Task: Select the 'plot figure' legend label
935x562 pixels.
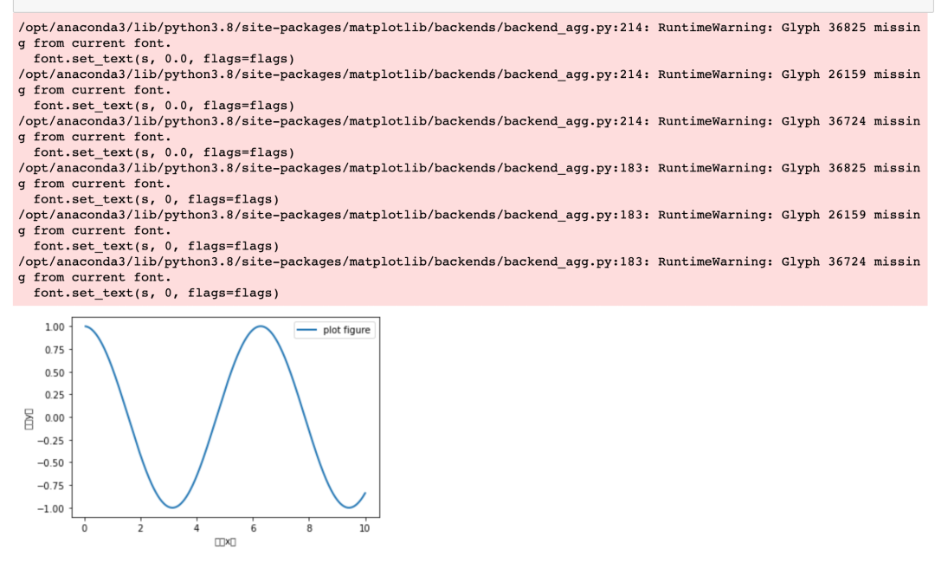Action: tap(346, 330)
